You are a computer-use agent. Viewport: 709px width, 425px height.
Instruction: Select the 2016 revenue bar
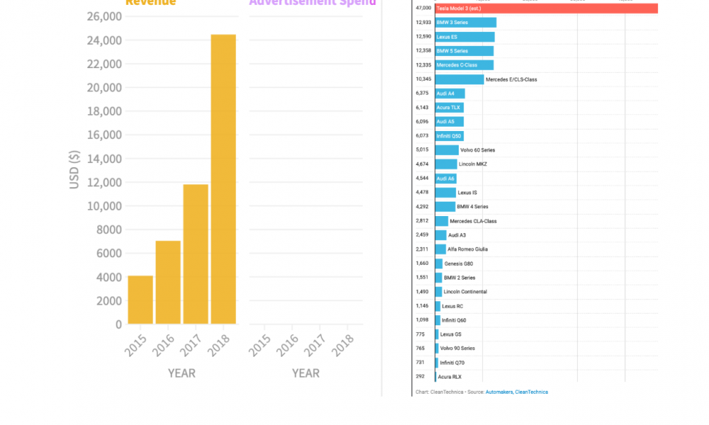[x=168, y=283]
